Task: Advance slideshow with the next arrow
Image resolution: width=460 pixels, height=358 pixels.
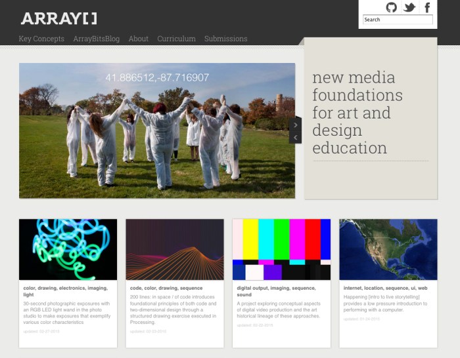Action: (x=296, y=125)
